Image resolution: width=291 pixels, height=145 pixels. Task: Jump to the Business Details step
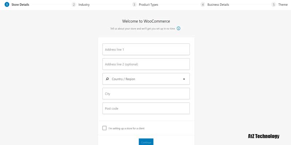point(218,5)
